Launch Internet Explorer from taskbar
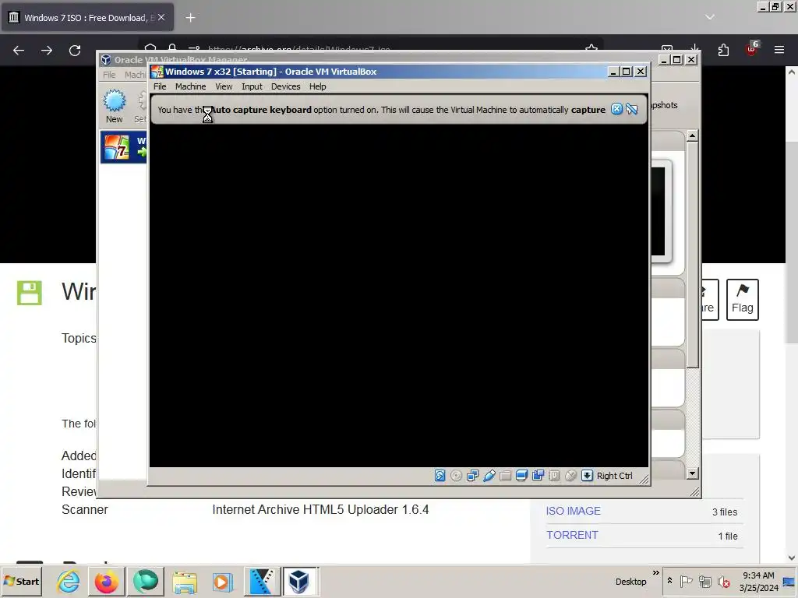 (69, 581)
